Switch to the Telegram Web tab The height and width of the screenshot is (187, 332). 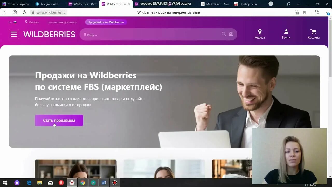(49, 4)
